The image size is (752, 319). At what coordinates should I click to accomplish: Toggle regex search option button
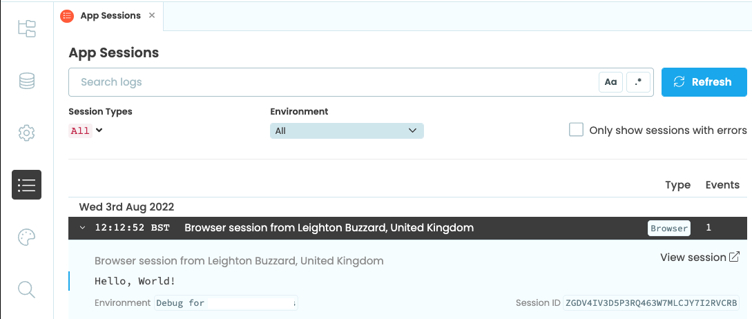[x=639, y=82]
